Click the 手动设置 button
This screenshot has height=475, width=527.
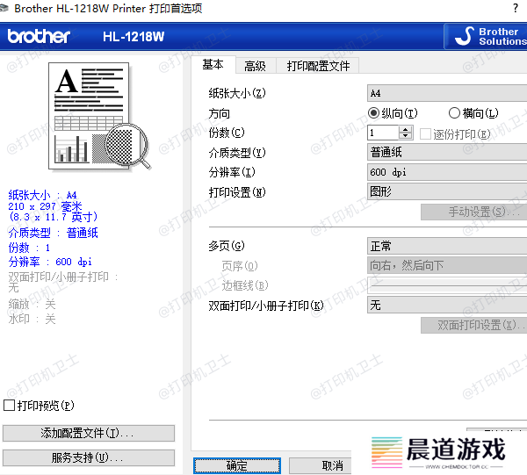pyautogui.click(x=474, y=212)
